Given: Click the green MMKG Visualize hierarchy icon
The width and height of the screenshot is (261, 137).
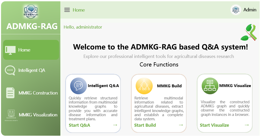Looking at the screenshot, I should click(x=210, y=86).
